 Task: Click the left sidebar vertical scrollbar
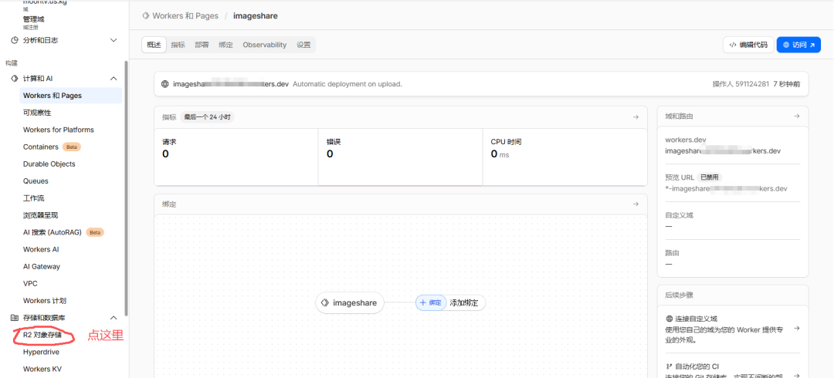[126, 185]
